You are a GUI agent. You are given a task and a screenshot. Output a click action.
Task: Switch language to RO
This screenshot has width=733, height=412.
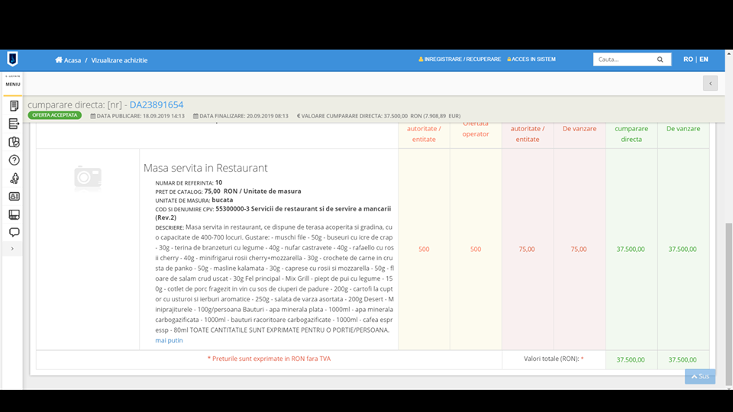pos(688,60)
